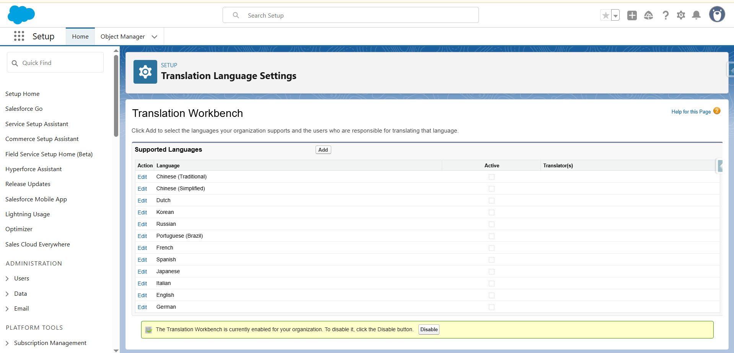
Task: Expand the Users section in sidebar
Action: (x=7, y=279)
